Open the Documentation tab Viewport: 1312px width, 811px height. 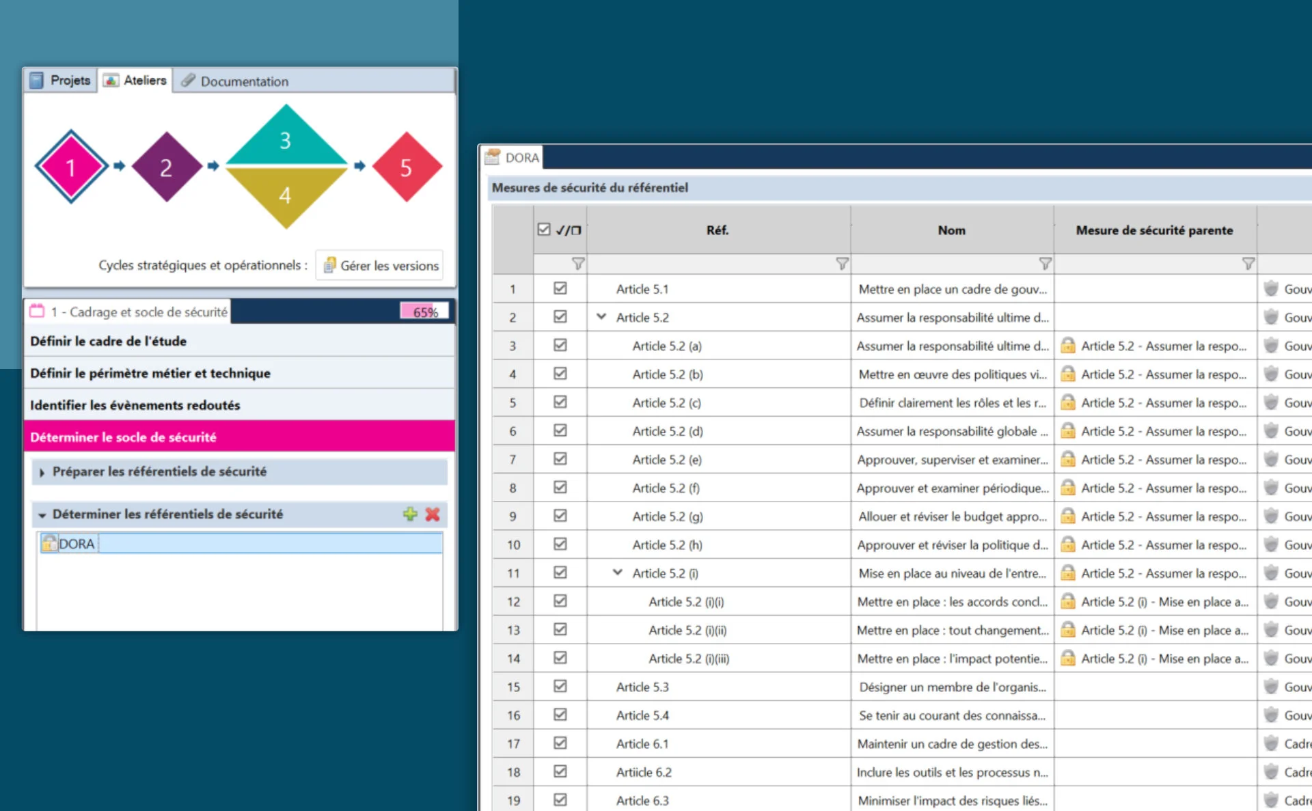click(235, 81)
